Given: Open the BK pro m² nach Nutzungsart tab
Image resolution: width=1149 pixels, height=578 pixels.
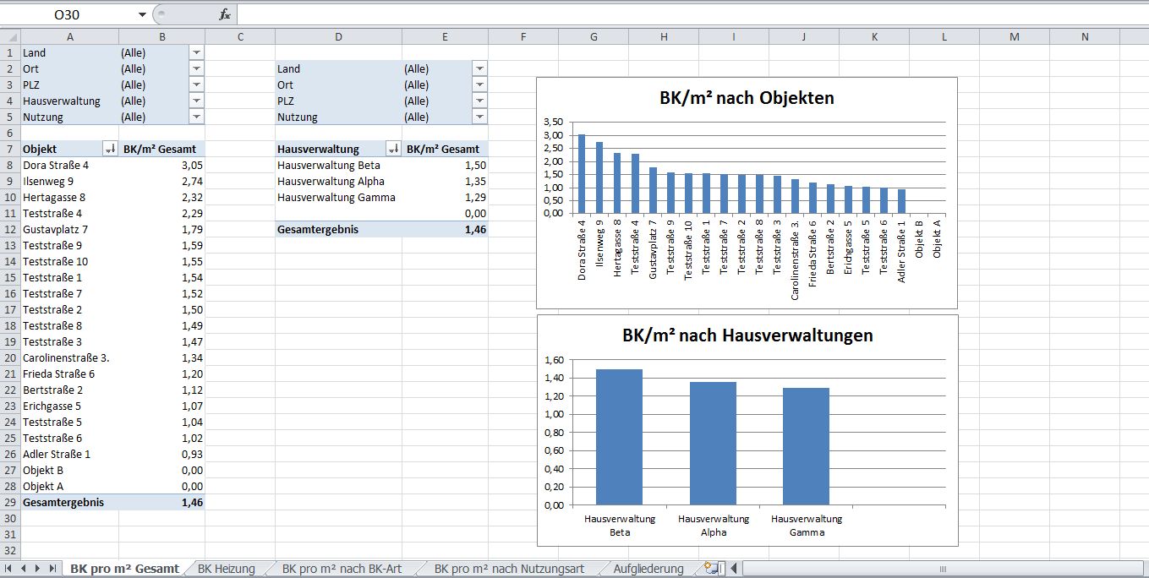Looking at the screenshot, I should tap(509, 569).
